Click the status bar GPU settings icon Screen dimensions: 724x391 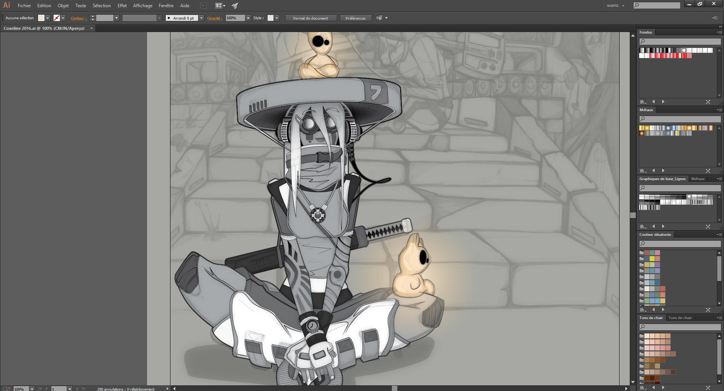(x=6, y=389)
